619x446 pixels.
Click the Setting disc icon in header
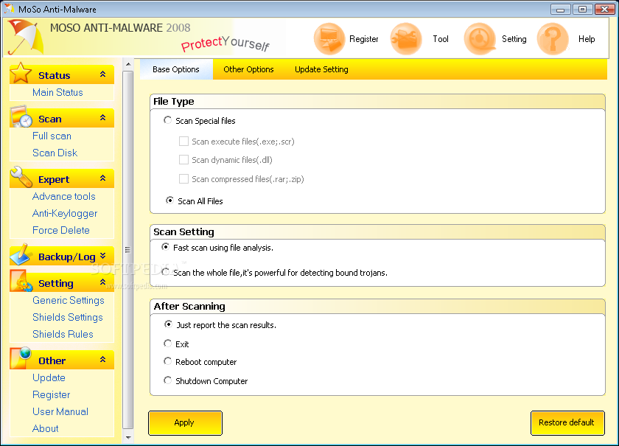[480, 39]
